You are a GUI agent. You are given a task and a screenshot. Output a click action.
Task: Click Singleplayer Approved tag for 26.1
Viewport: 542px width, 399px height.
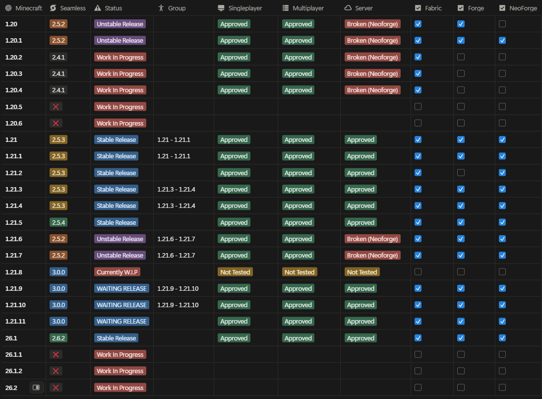[234, 338]
